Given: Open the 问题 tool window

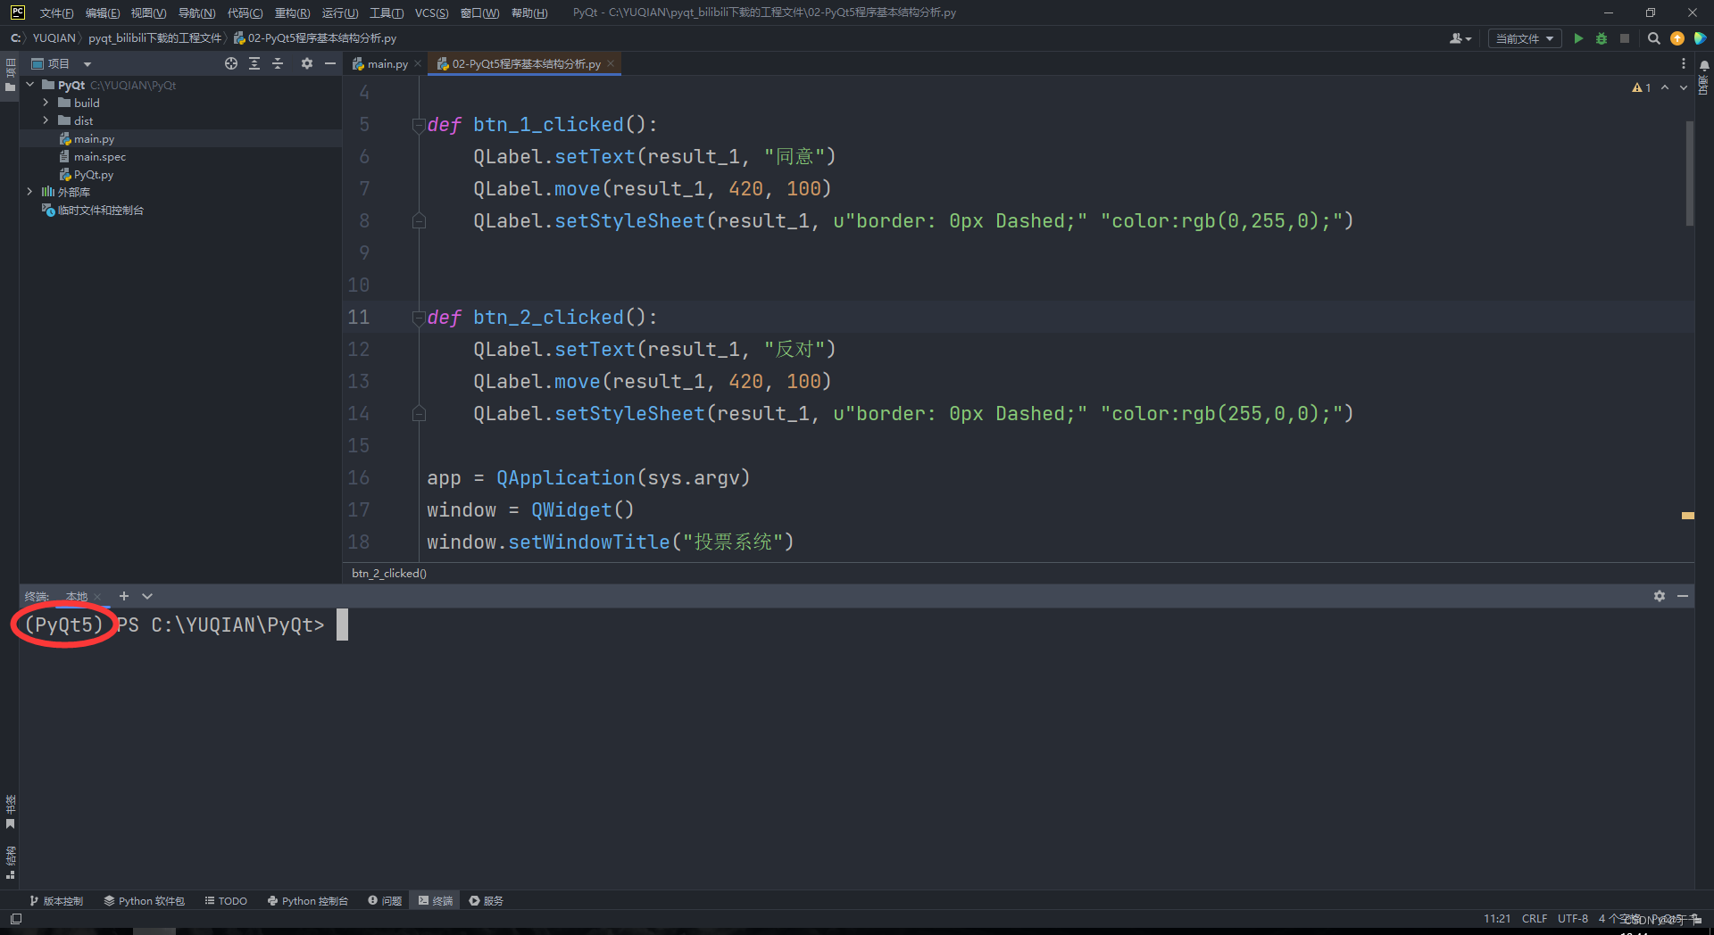Looking at the screenshot, I should pos(385,900).
